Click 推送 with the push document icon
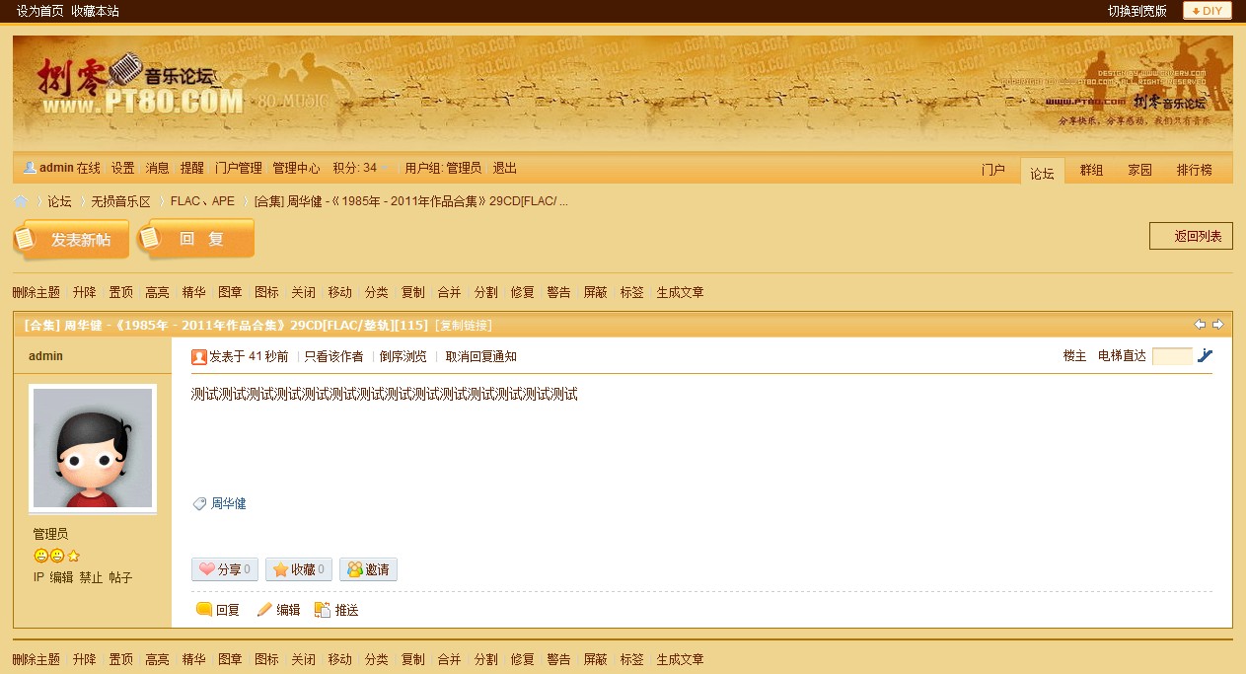1246x674 pixels. pyautogui.click(x=336, y=610)
